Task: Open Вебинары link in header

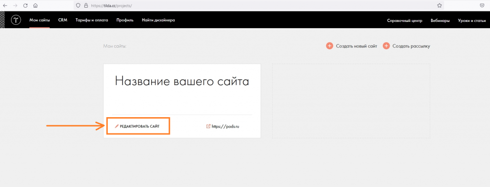Action: click(440, 21)
